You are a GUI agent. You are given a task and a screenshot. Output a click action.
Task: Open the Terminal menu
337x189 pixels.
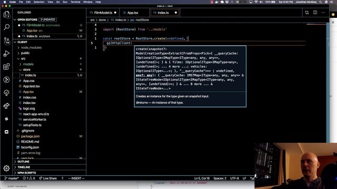coord(75,2)
